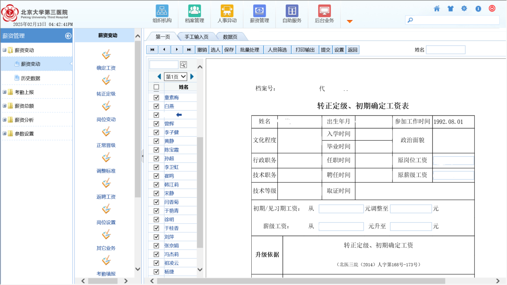Open the 档案管理 module icon
The image size is (507, 285).
194,11
